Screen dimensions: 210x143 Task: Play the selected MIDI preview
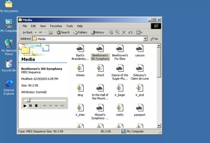25,106
